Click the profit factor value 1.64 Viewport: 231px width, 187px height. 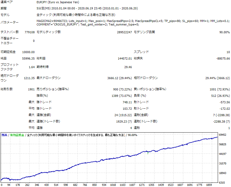click(x=31, y=67)
